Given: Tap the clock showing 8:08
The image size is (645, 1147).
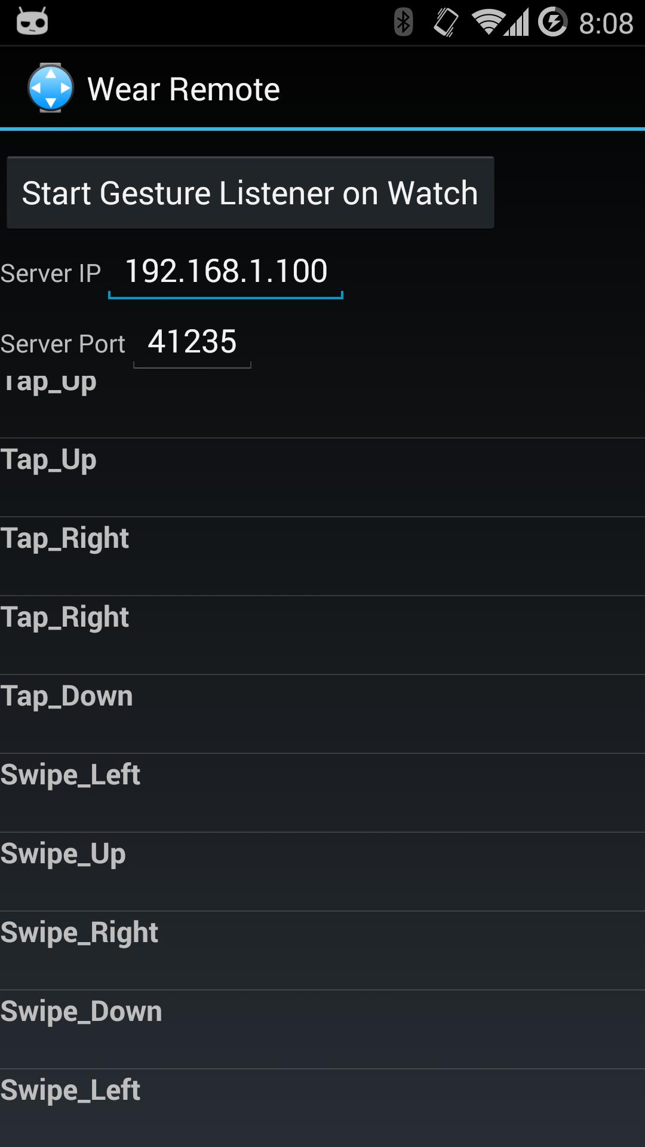Looking at the screenshot, I should click(x=606, y=23).
